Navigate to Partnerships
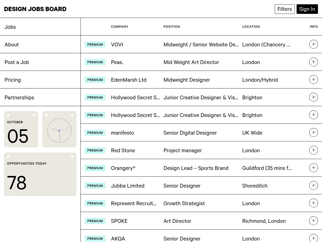The width and height of the screenshot is (322, 242). click(x=40, y=97)
